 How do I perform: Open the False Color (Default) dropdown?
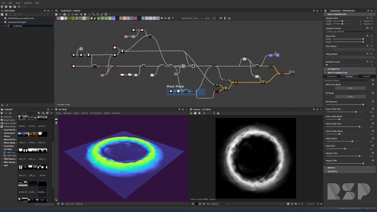tap(75, 204)
